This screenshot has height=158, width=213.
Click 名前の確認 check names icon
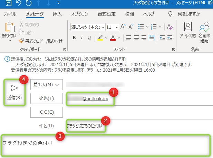(204, 32)
